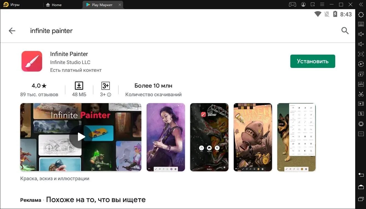Viewport: 366px width, 209px height.
Task: Click the 48 МБ download size icon
Action: click(79, 86)
